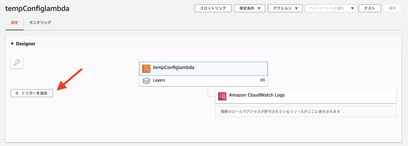
Task: Click the 保存 button
Action: pos(392,8)
